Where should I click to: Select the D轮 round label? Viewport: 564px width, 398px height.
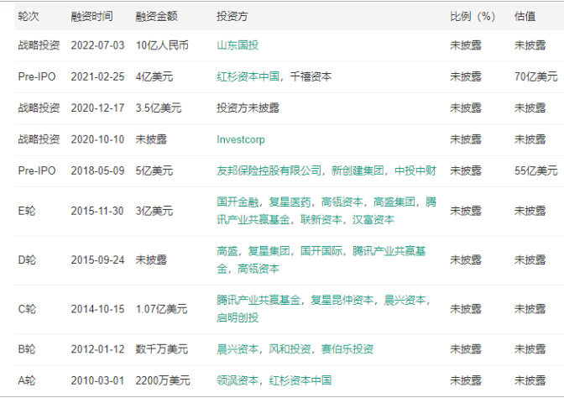coord(27,259)
